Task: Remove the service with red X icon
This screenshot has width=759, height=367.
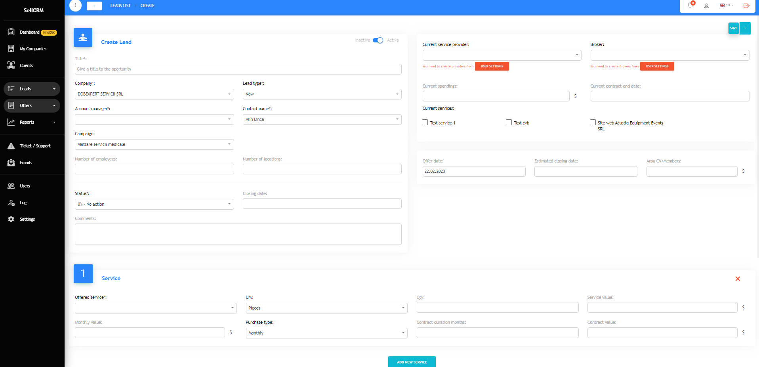Action: coord(738,279)
